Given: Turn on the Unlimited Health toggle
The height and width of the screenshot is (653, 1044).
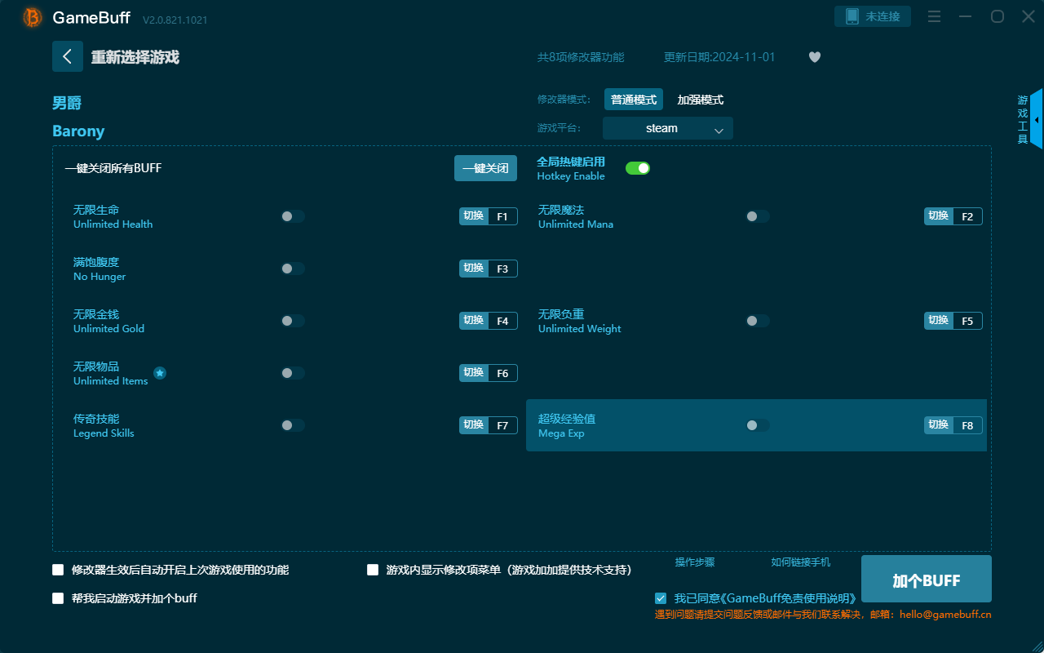Looking at the screenshot, I should point(292,215).
